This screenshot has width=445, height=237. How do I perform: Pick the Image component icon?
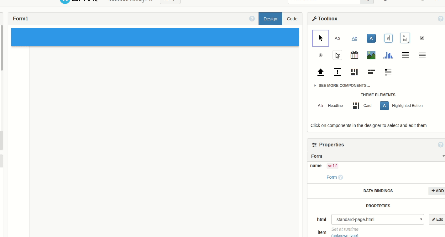[x=371, y=55]
